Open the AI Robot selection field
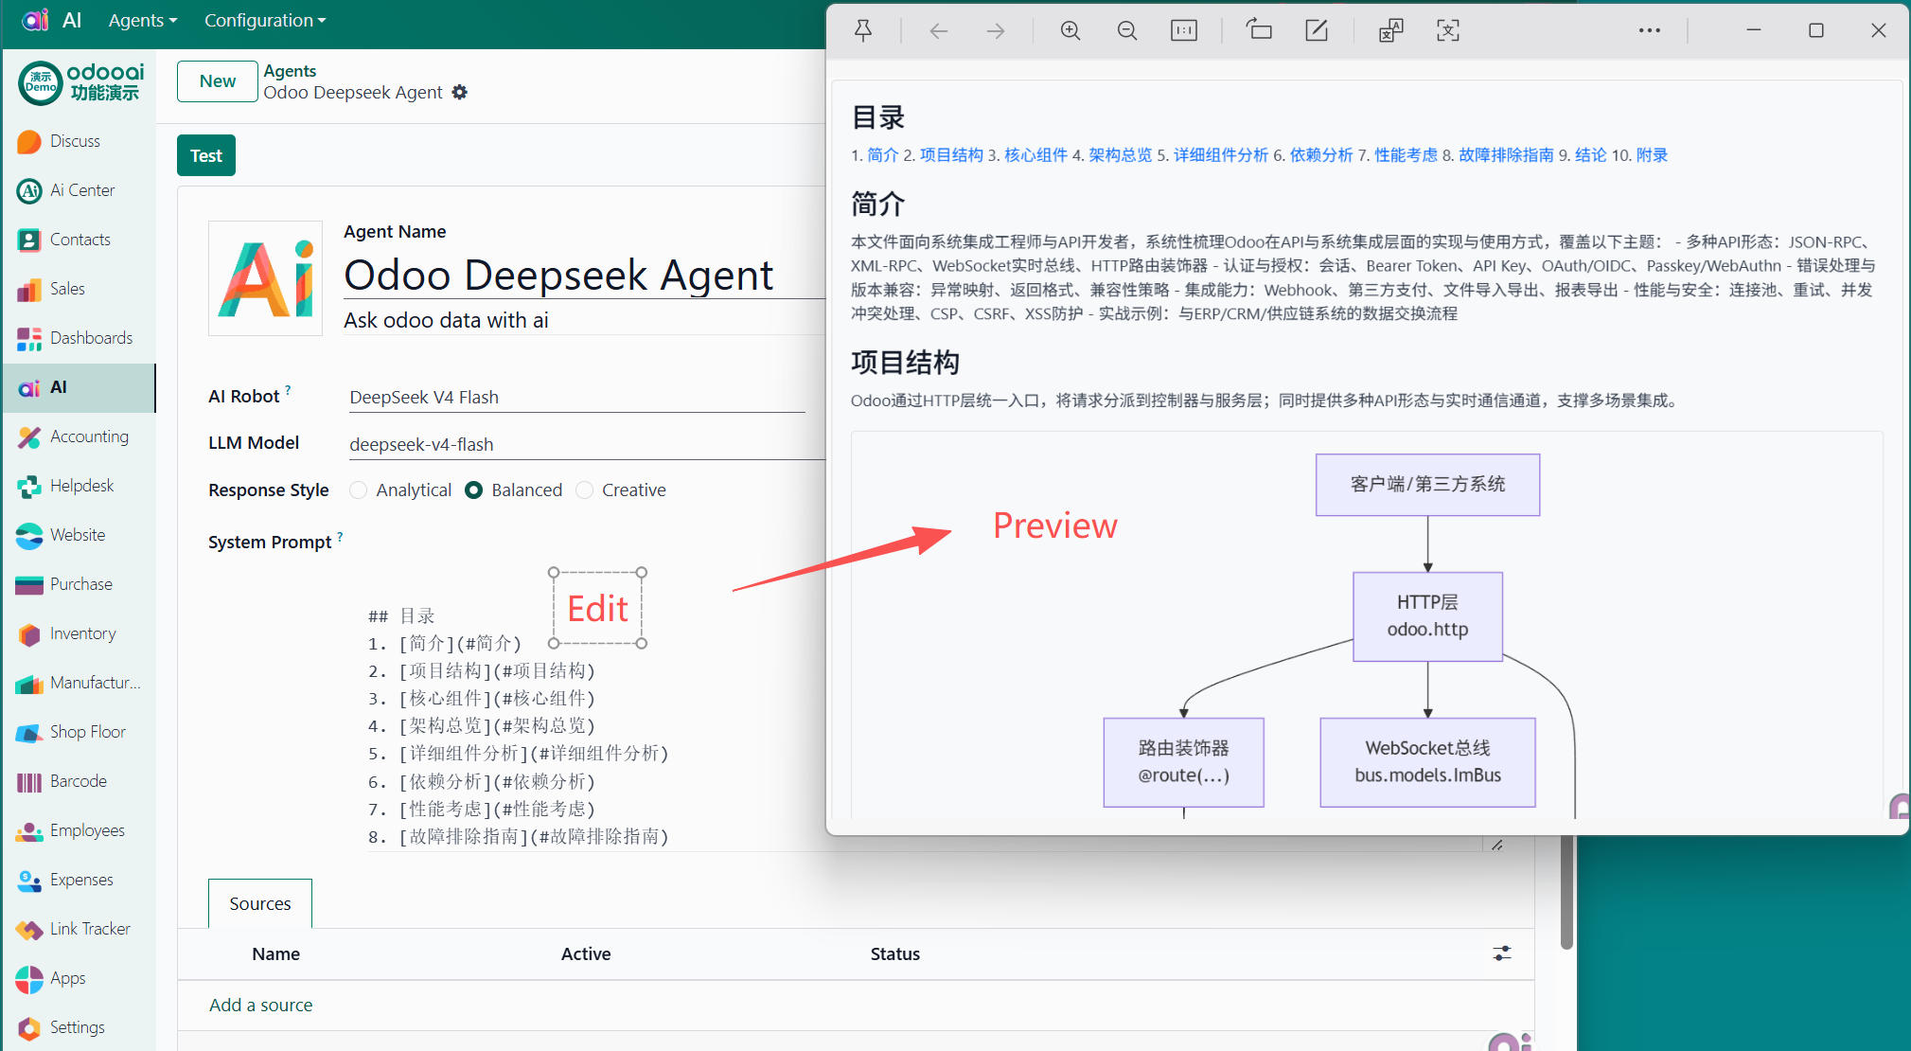Screen dimensions: 1911x1051 coord(576,397)
